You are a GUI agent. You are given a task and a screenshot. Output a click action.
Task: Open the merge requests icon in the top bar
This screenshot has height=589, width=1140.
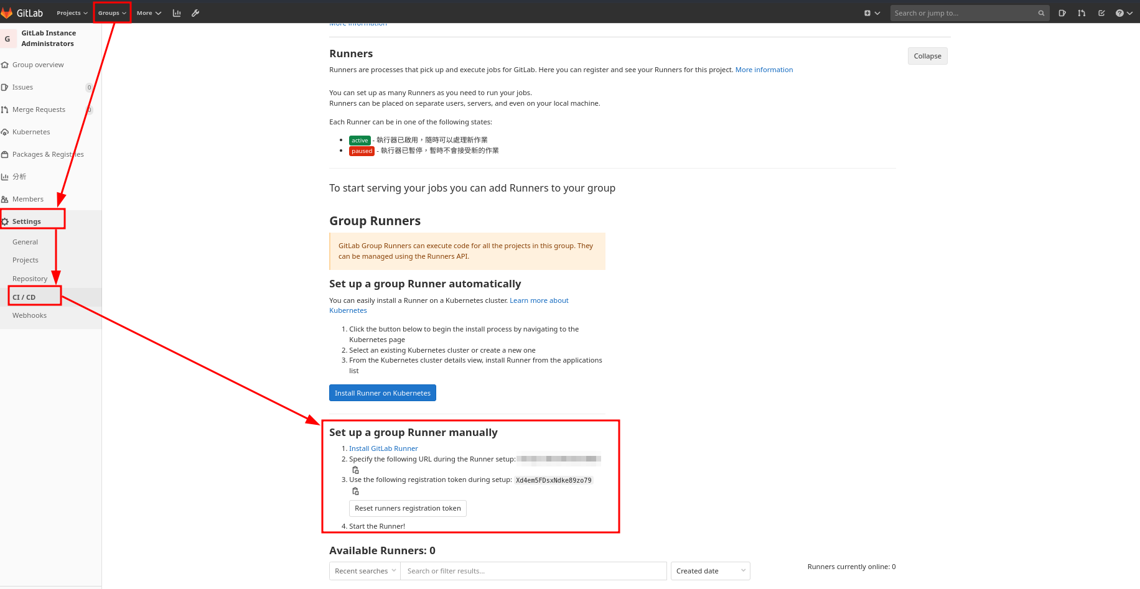(1082, 13)
